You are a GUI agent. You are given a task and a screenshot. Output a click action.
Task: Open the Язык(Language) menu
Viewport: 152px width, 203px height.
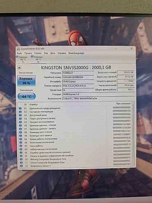click(x=76, y=53)
